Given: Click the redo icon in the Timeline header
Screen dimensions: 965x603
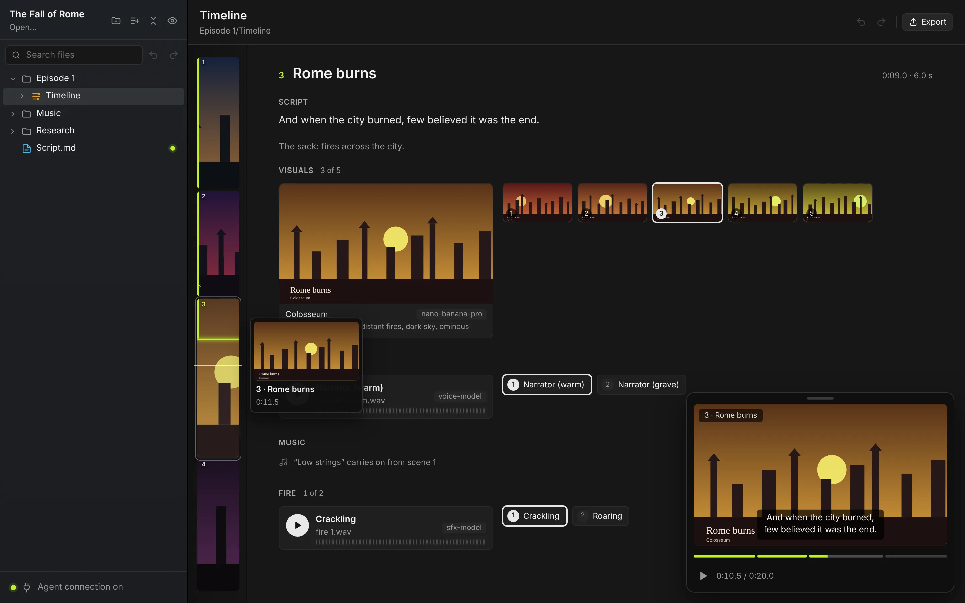Looking at the screenshot, I should (x=881, y=22).
